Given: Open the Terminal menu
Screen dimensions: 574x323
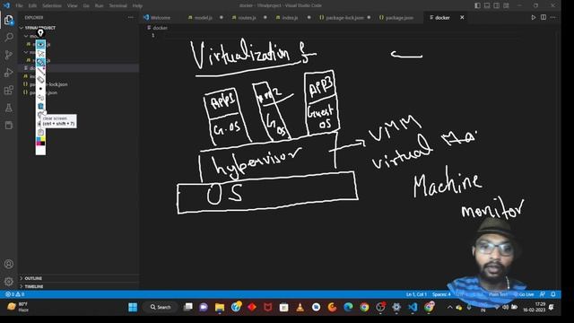Looking at the screenshot, I should click(x=117, y=5).
